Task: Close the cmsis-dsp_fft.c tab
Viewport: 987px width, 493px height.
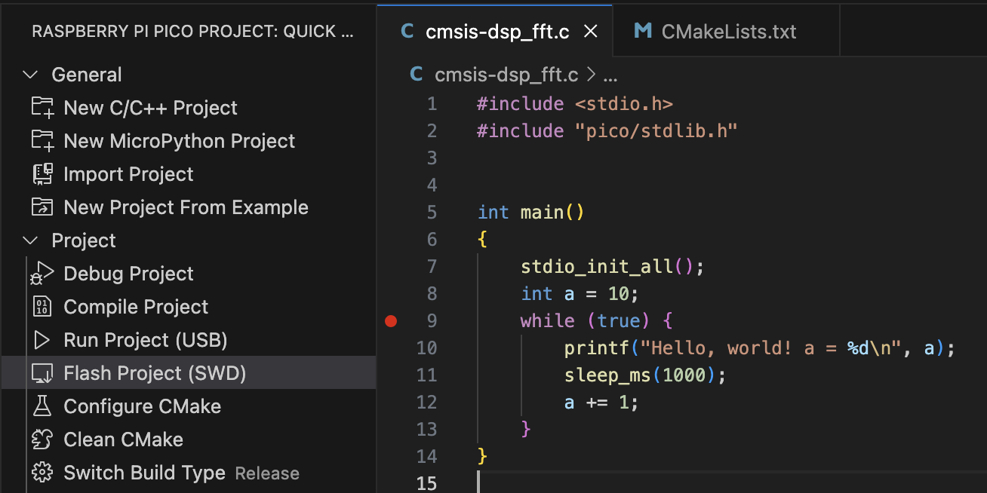Action: pyautogui.click(x=591, y=31)
